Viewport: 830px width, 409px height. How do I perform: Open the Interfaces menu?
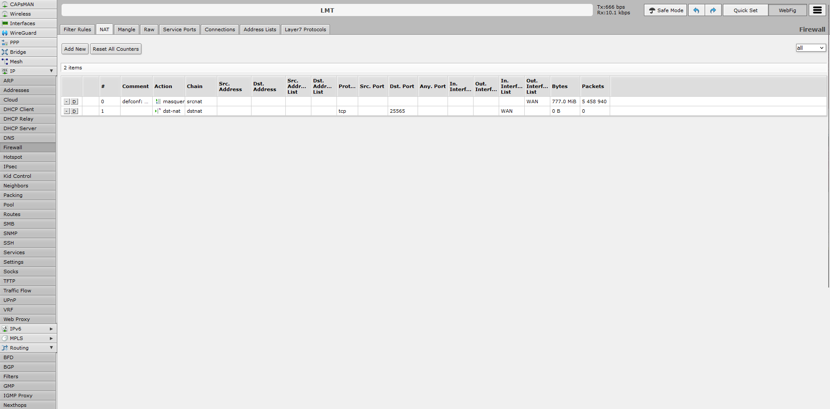coord(28,23)
